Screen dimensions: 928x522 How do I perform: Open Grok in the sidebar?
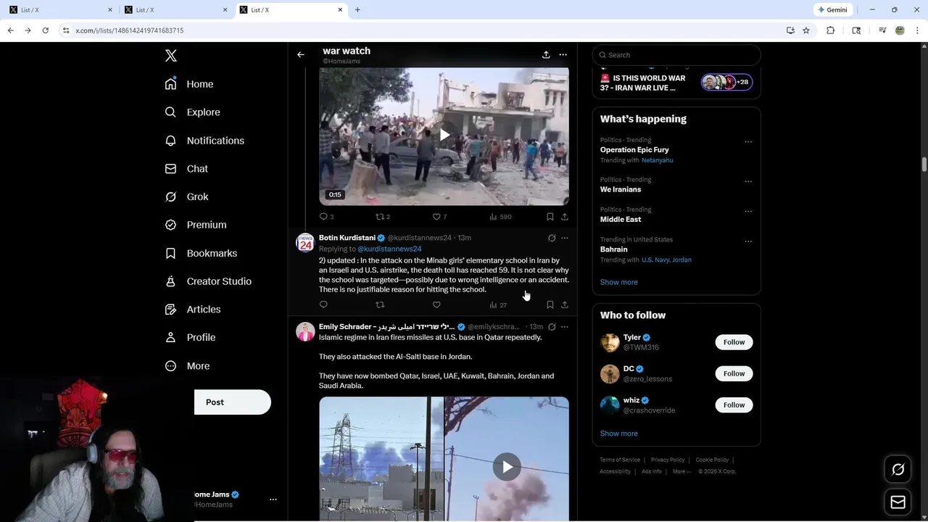point(186,197)
